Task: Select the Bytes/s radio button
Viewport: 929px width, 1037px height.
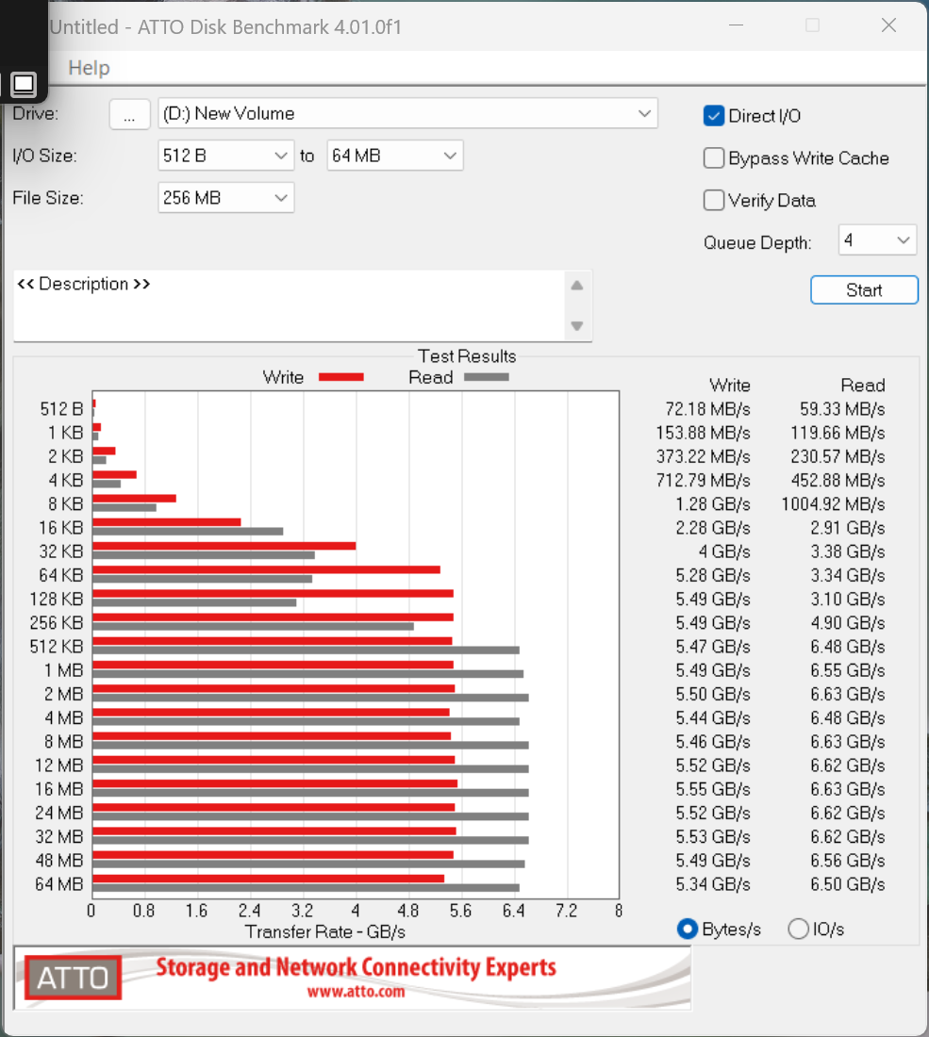Action: pos(688,929)
